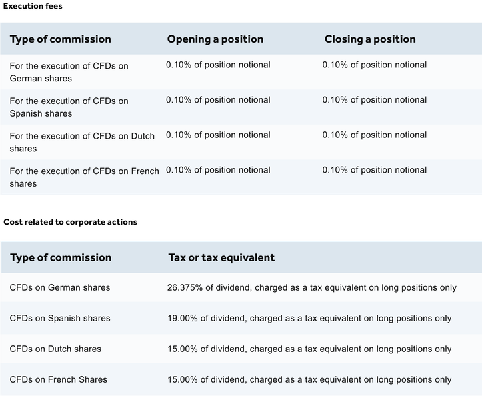The height and width of the screenshot is (400, 482).
Task: Click the opening commission value for Dutch shares
Action: point(218,135)
